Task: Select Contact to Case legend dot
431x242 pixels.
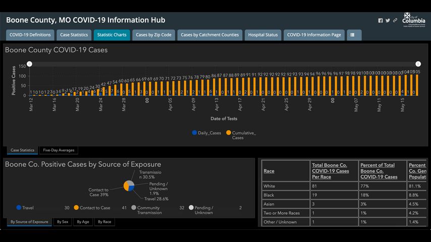Action: click(x=76, y=207)
